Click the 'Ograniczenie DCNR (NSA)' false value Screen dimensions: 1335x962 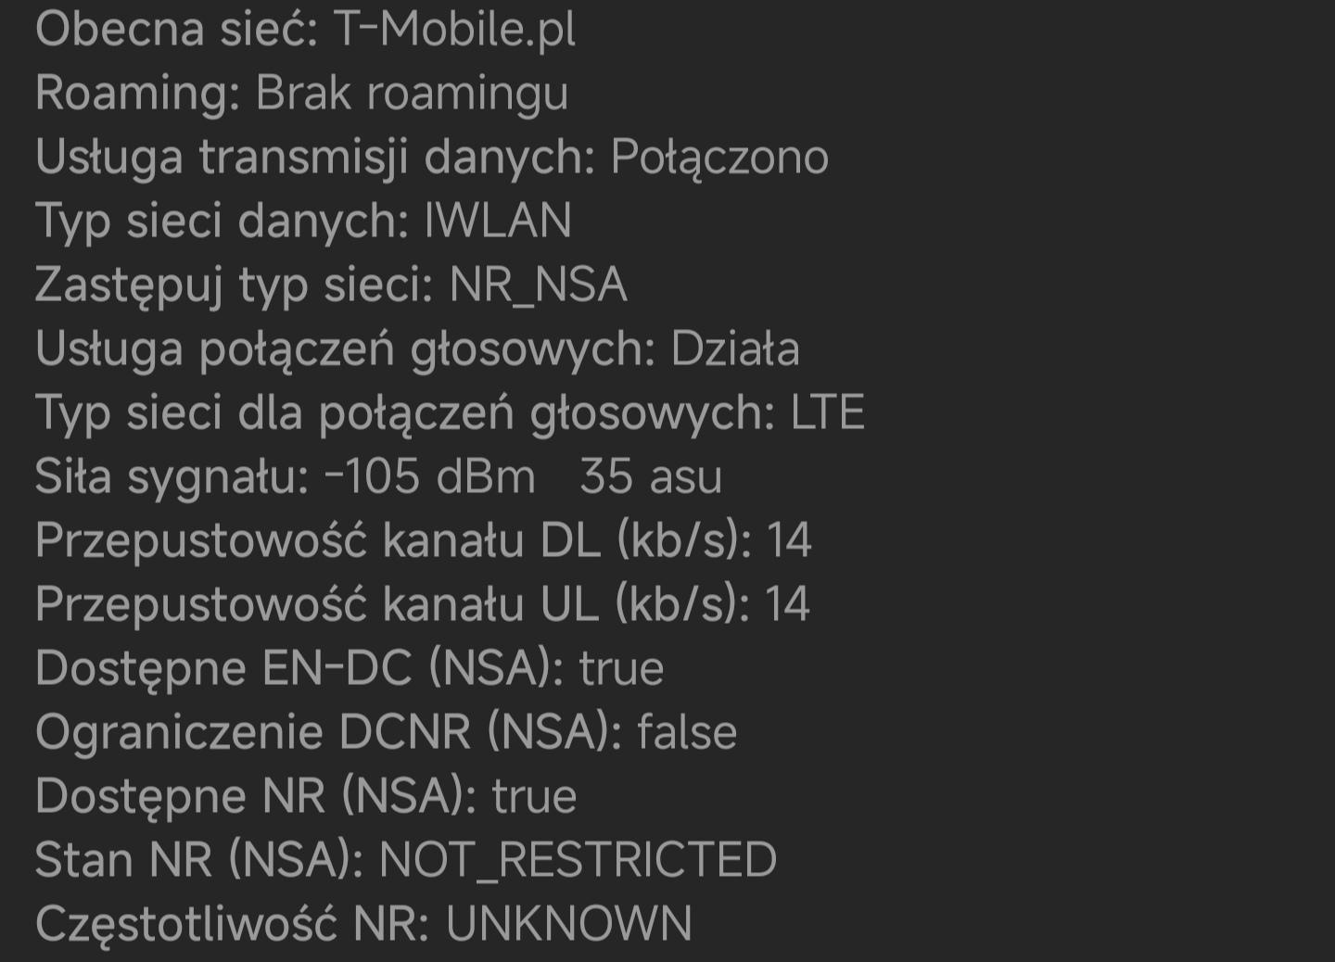[687, 733]
